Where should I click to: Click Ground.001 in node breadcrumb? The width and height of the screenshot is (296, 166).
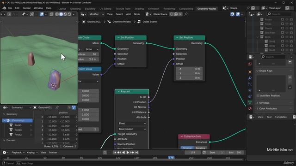pyautogui.click(x=94, y=22)
